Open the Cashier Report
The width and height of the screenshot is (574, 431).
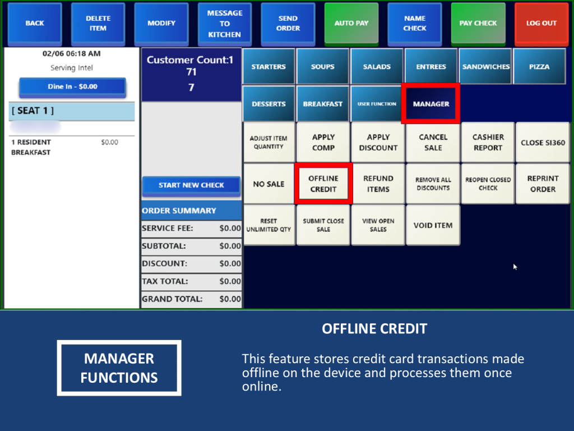pos(488,143)
